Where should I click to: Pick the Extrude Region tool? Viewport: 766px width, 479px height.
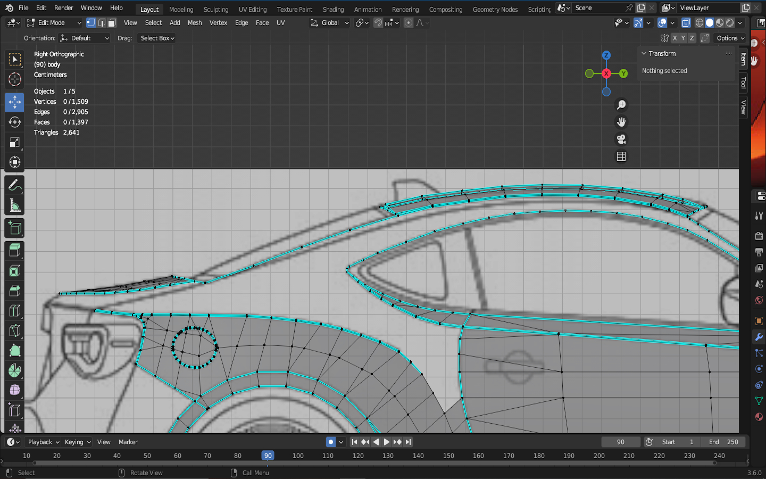click(14, 250)
